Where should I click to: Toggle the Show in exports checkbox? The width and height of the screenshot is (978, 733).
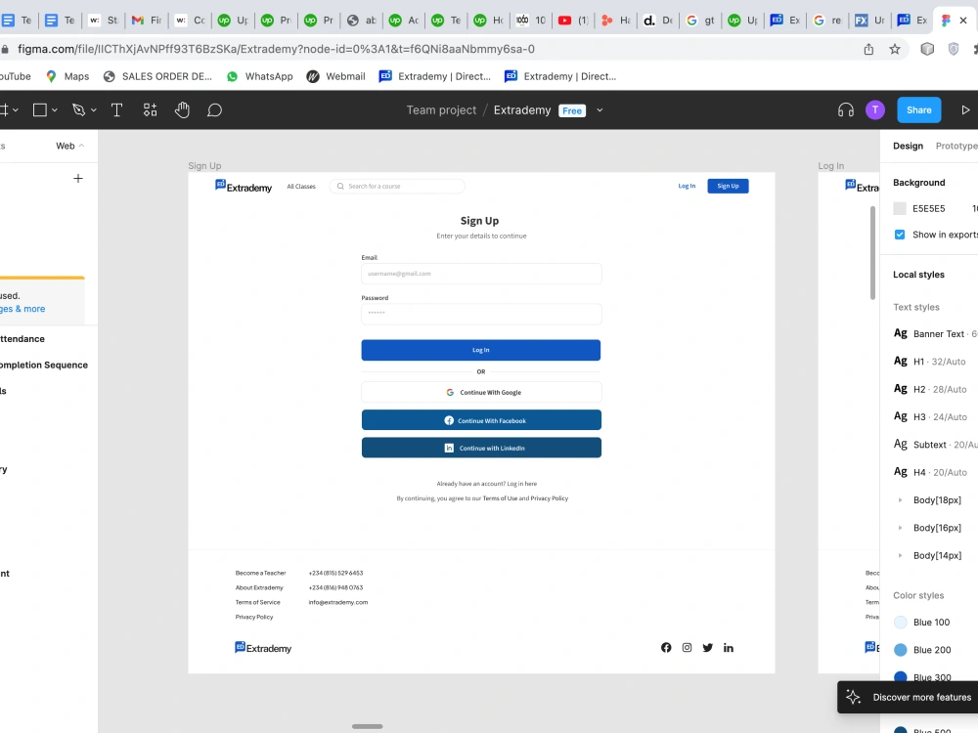(x=899, y=235)
